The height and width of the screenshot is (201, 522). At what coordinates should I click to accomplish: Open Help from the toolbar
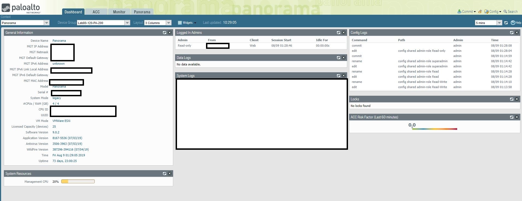click(x=516, y=23)
